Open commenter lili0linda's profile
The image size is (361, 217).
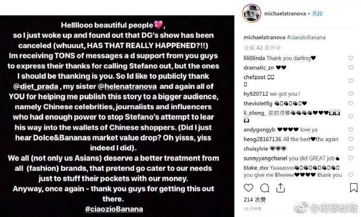254,56
